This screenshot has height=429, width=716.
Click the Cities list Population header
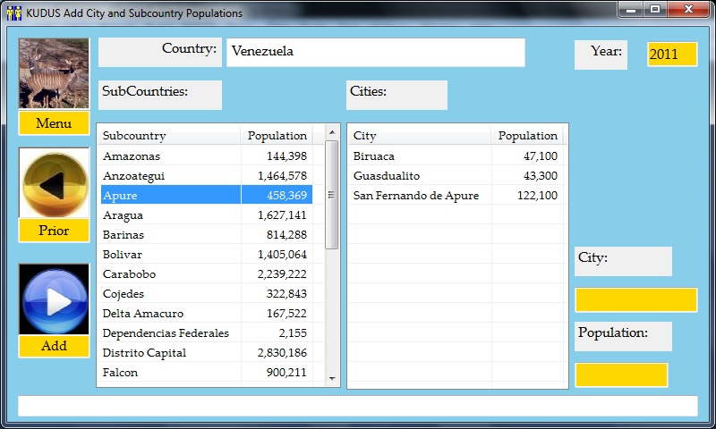point(527,136)
